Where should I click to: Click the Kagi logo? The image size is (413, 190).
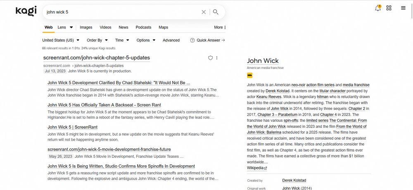26,11
